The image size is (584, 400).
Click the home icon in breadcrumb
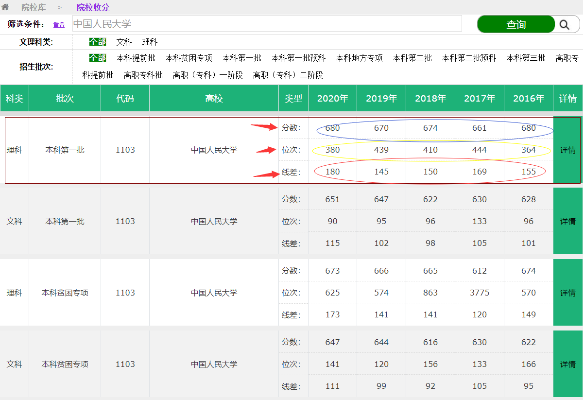[5, 7]
